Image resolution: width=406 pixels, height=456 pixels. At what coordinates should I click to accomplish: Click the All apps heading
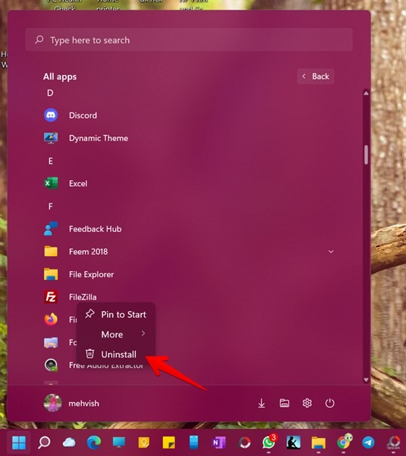coord(60,77)
